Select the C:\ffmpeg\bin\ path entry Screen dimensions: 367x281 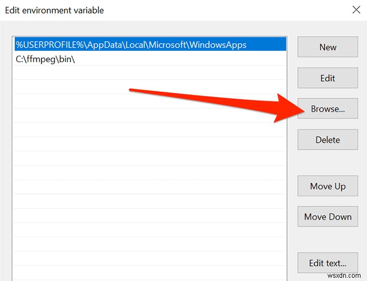coord(150,59)
